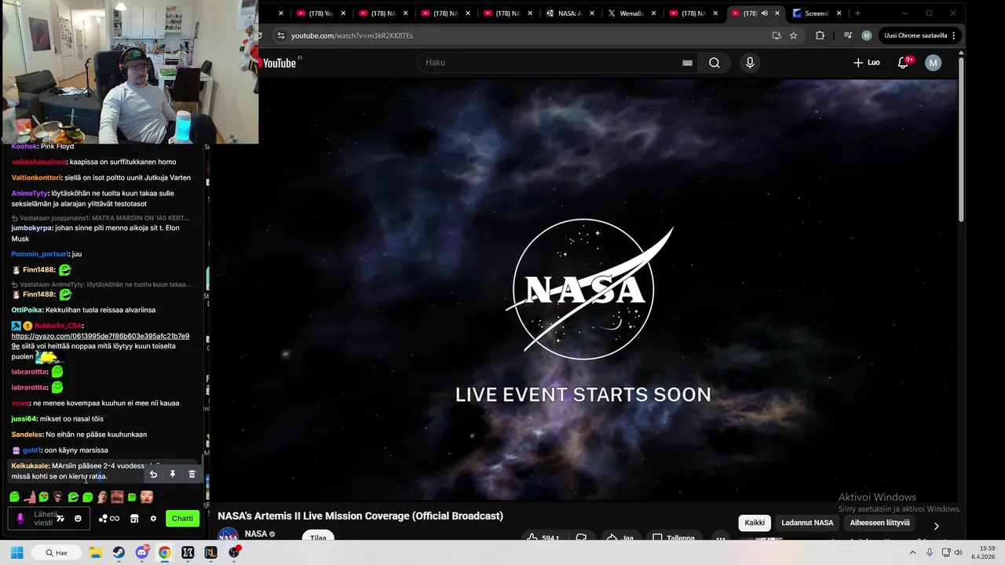The image size is (1005, 565).
Task: Dislike the NASA video
Action: point(582,538)
